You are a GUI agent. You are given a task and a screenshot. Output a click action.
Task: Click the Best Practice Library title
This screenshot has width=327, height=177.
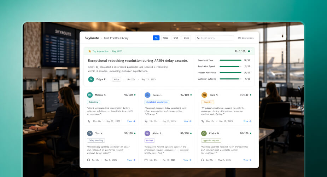click(116, 38)
